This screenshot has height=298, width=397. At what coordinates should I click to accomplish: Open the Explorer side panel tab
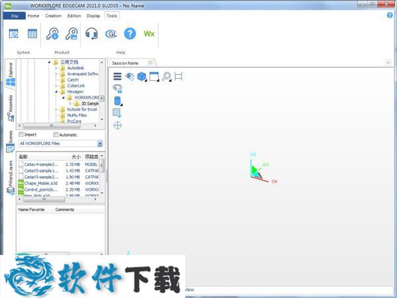[x=11, y=74]
